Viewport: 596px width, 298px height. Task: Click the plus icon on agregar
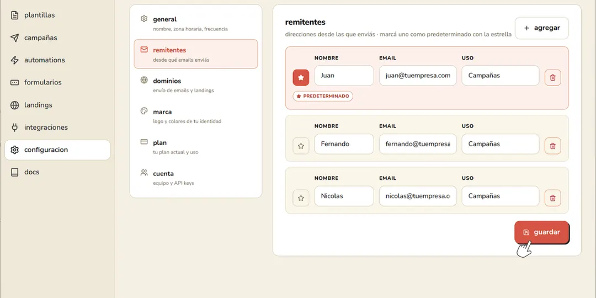coord(526,28)
